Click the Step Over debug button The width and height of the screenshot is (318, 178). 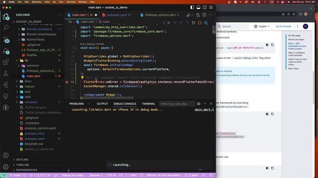click(175, 23)
